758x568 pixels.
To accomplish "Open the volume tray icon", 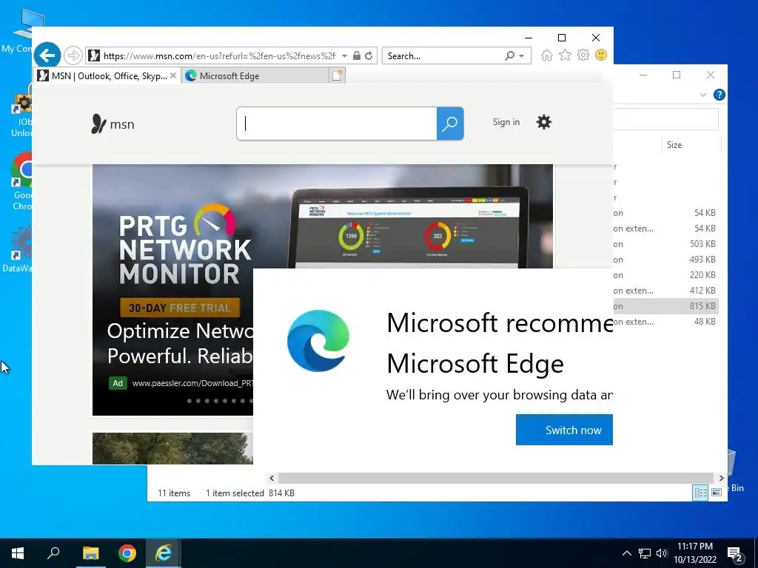I will (x=662, y=553).
